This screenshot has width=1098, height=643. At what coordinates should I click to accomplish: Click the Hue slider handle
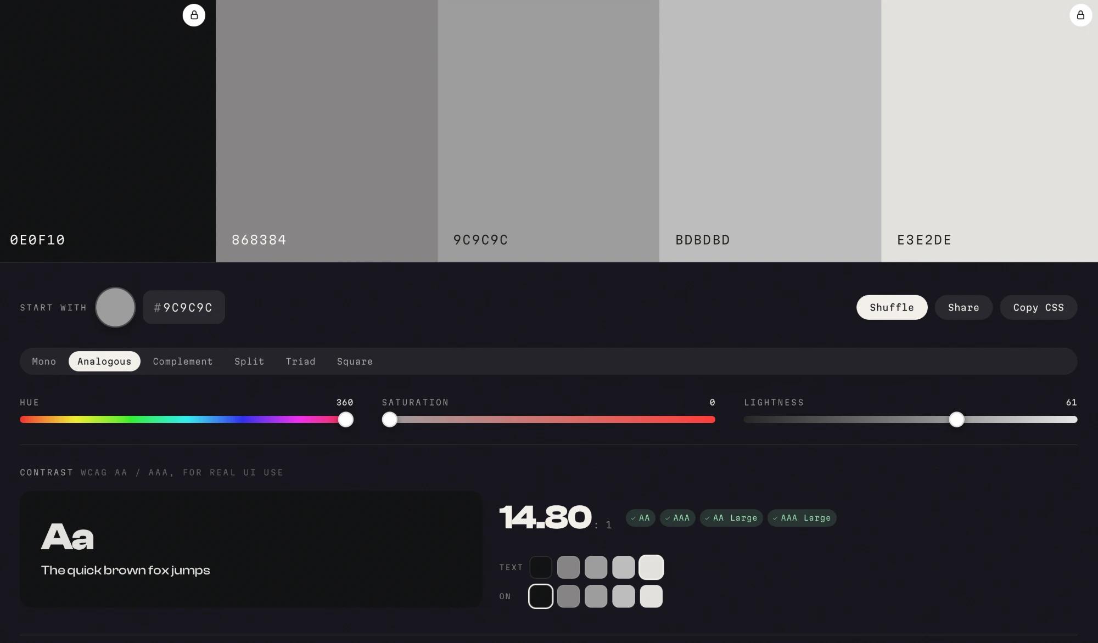tap(345, 420)
